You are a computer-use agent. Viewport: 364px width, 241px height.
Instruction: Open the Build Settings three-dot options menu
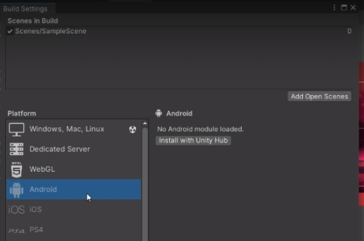(334, 8)
